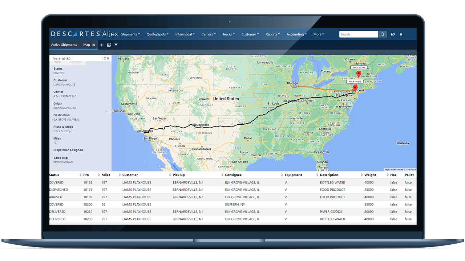Expand the Intermodal menu
465x261 pixels.
point(185,34)
